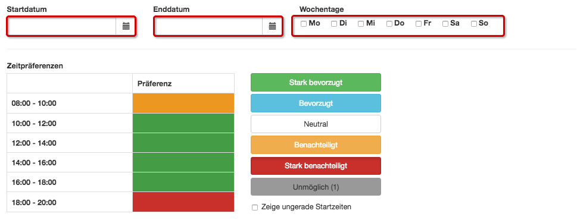The width and height of the screenshot is (577, 220).
Task: Click the Enddatum text input field
Action: [x=208, y=26]
